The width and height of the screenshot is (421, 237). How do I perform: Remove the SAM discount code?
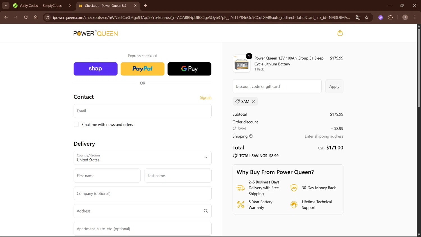tap(253, 101)
